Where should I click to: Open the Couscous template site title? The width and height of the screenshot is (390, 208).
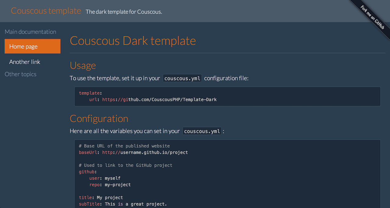(46, 11)
